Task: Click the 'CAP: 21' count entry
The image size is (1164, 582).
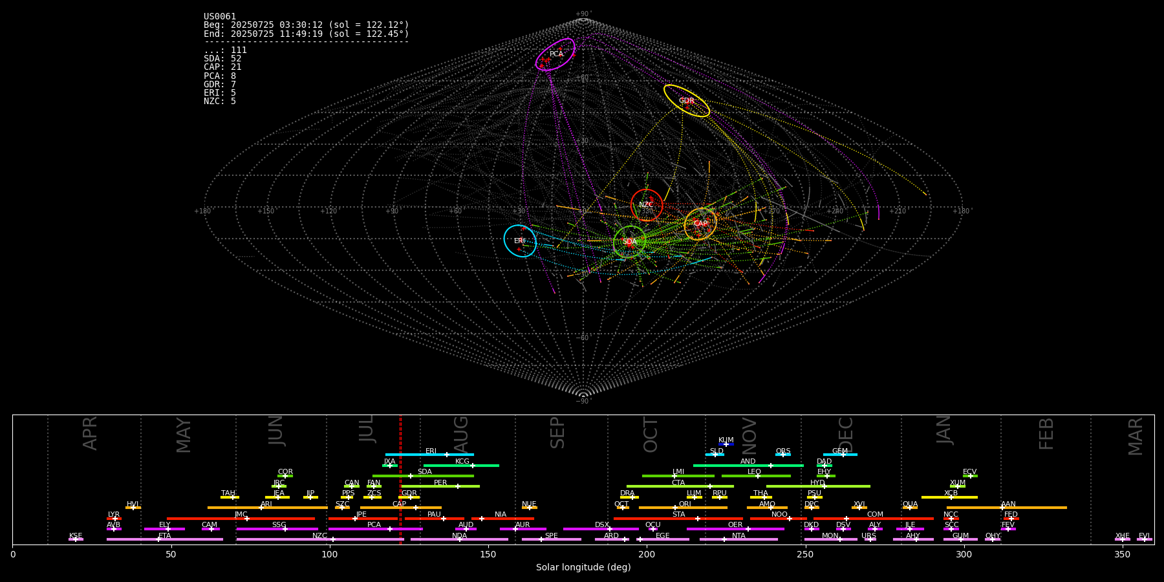Action: 222,67
